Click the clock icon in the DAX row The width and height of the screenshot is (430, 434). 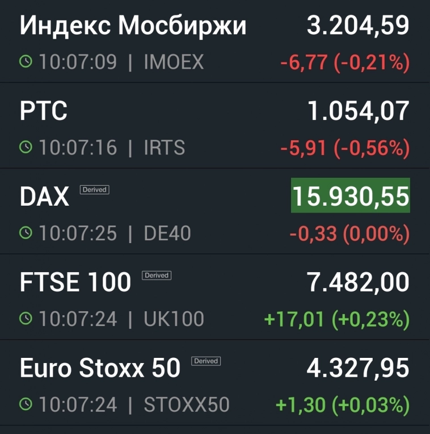pos(26,233)
